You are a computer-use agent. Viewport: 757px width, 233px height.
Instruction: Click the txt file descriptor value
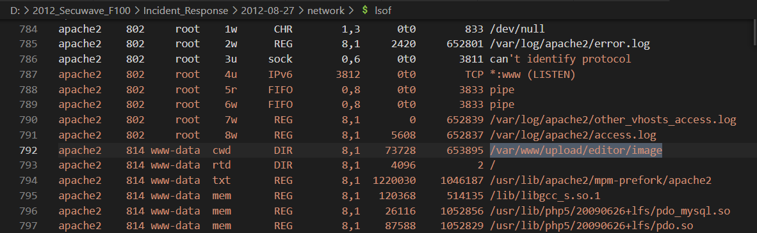(x=222, y=181)
